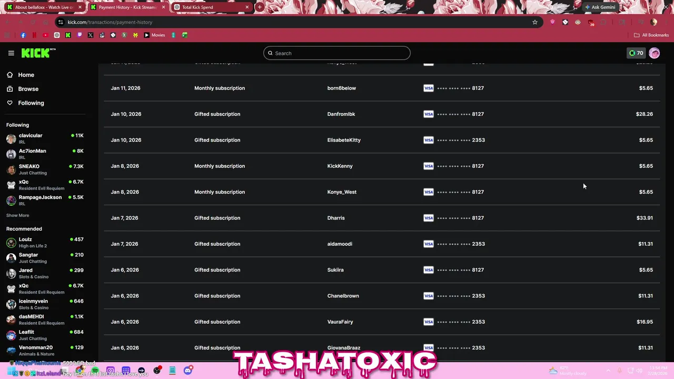This screenshot has height=379, width=674.
Task: Open Ac7ionMan's channel
Action: (x=45, y=154)
